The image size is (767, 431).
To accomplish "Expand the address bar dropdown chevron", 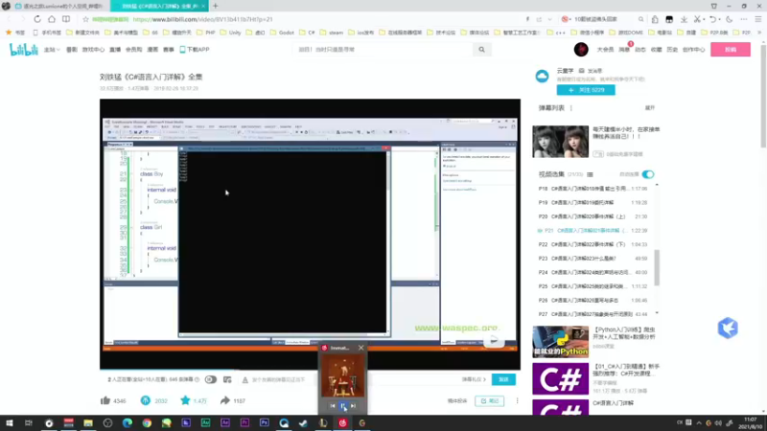I will (549, 19).
